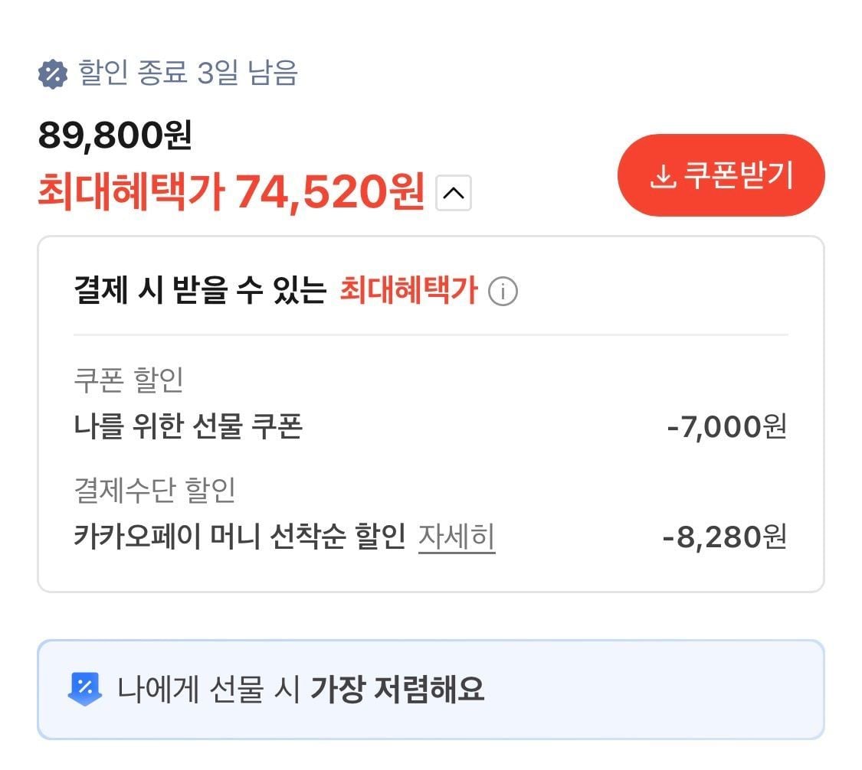Click the original price 89,800원
The height and width of the screenshot is (770, 862).
[115, 136]
